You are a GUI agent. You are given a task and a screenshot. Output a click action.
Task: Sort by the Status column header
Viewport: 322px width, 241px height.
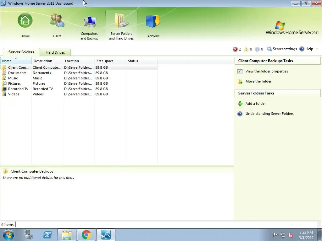[x=142, y=61]
